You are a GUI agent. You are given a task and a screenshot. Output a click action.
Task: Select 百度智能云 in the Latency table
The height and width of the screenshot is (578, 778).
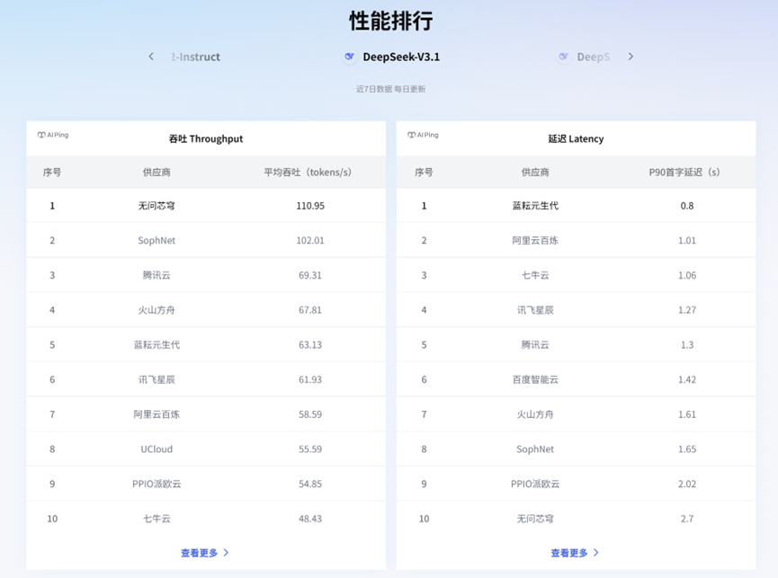tap(535, 379)
